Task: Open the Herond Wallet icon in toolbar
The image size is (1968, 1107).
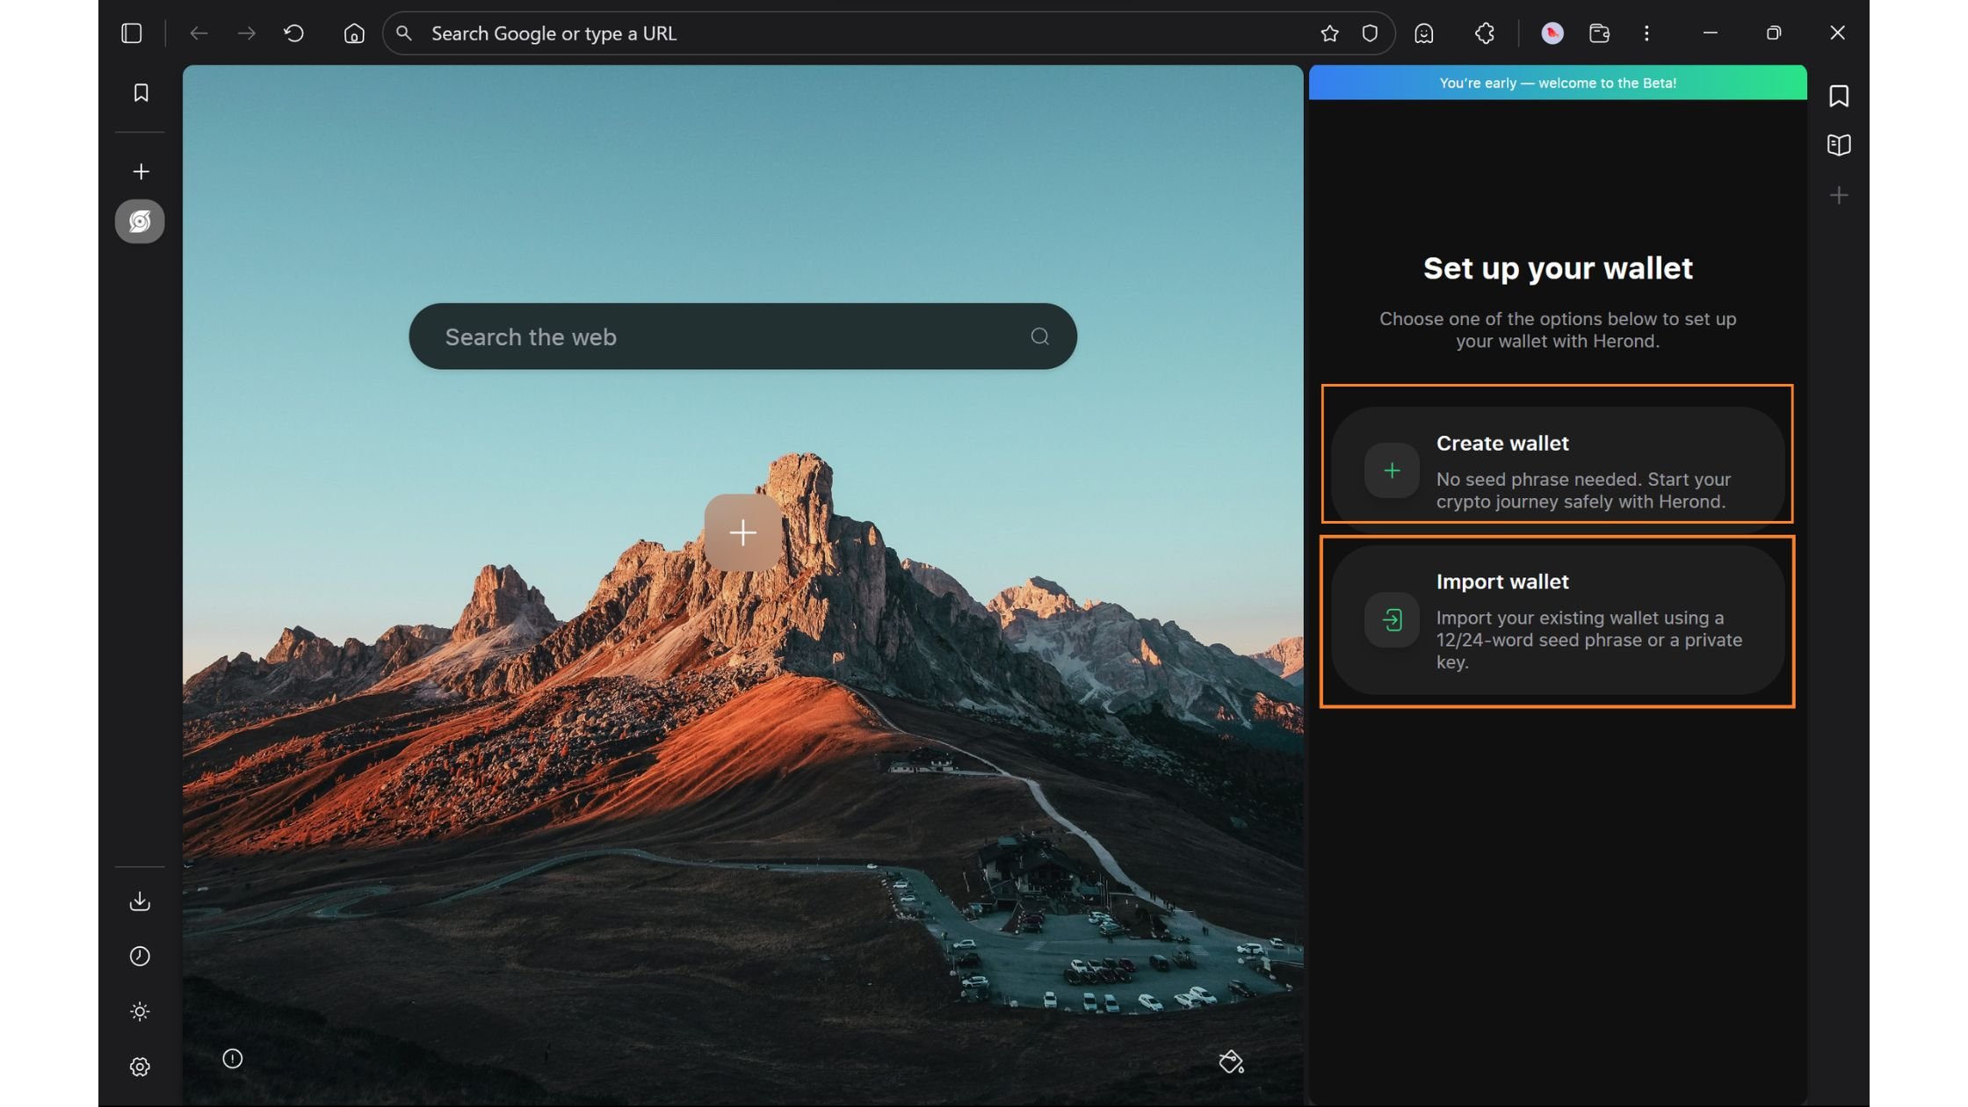Action: pyautogui.click(x=1599, y=33)
